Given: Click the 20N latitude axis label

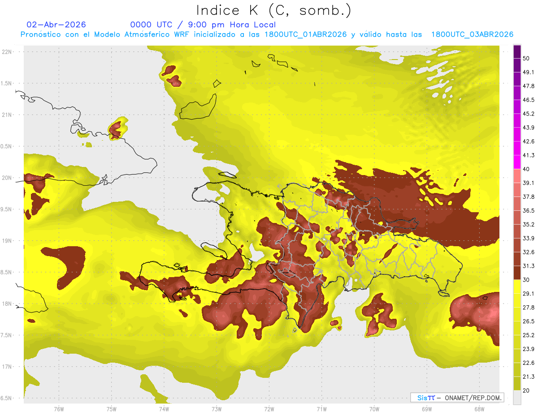Looking at the screenshot, I should 8,178.
